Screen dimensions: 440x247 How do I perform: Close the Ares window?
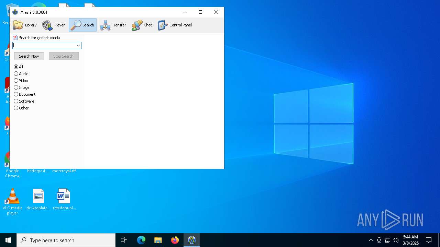click(x=216, y=12)
